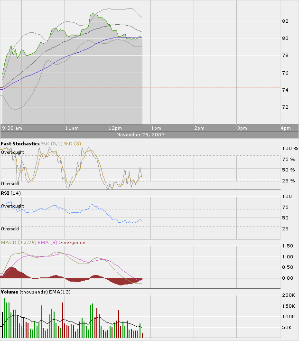299x341 pixels.
Task: Click the Oversold label in RSI panel
Action: click(x=10, y=228)
